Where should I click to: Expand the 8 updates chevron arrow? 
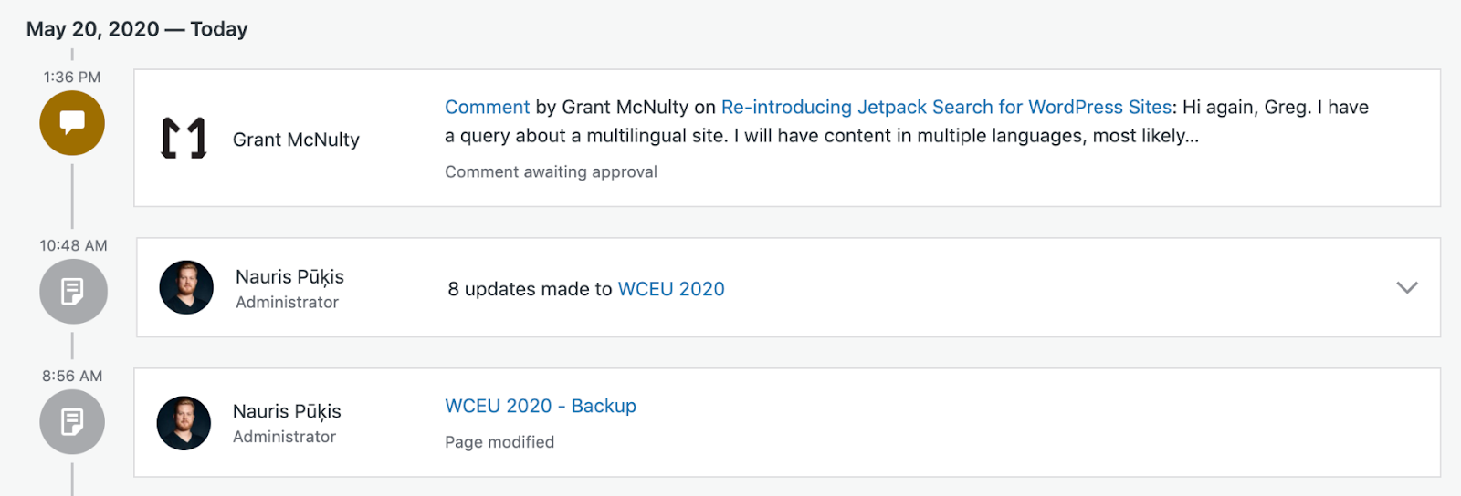point(1407,288)
